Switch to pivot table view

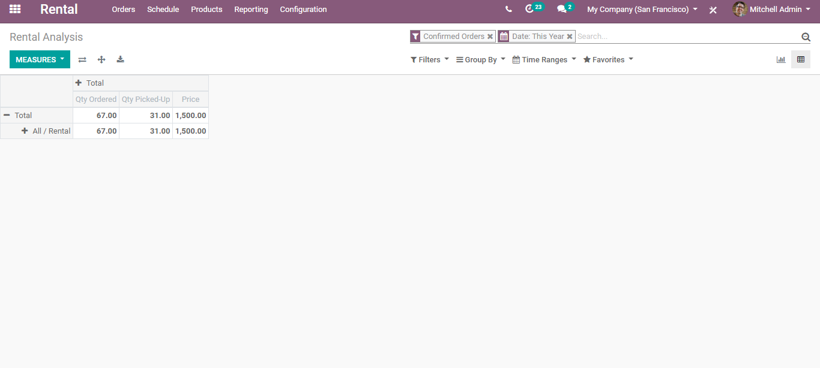(x=801, y=59)
